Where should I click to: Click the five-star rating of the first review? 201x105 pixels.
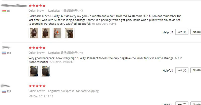click(37, 6)
